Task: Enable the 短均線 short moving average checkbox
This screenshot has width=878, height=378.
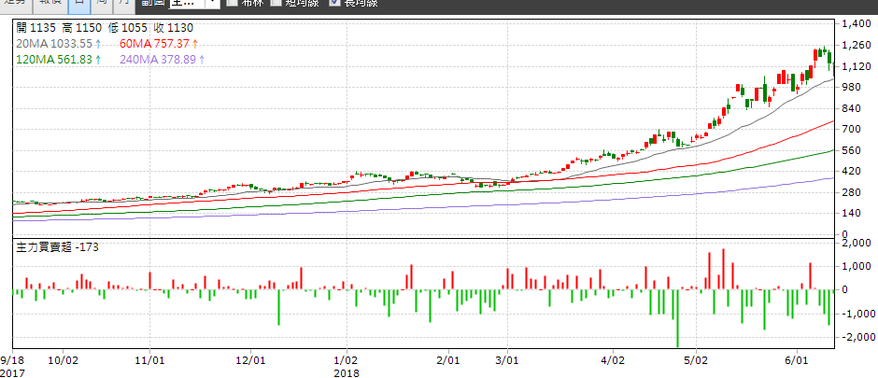Action: click(x=276, y=3)
